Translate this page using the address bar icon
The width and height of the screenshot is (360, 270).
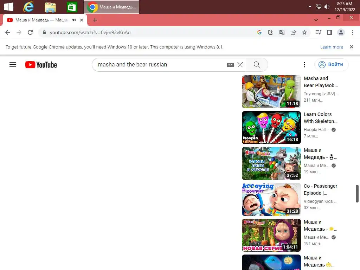click(x=282, y=32)
